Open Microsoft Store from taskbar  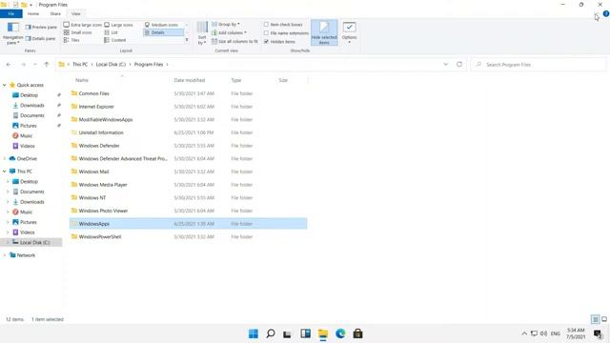[x=358, y=333]
